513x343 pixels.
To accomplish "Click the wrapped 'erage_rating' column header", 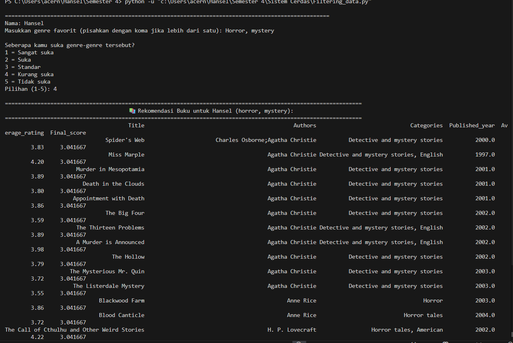I will tap(24, 133).
